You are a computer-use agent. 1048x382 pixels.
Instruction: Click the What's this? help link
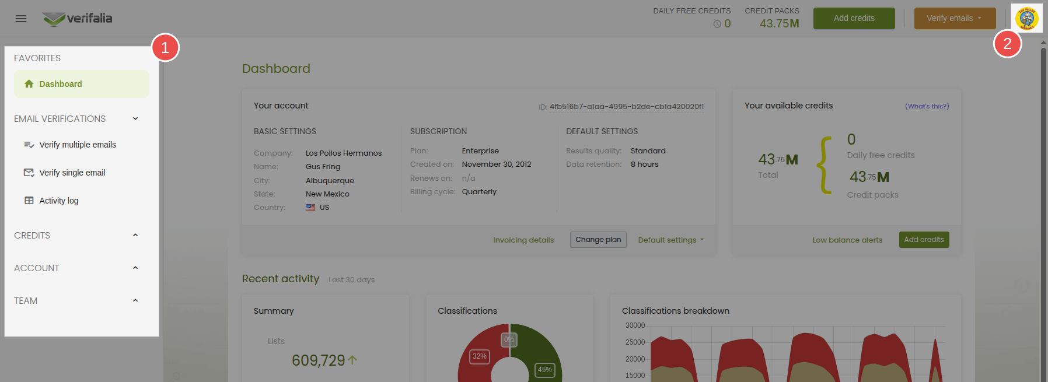tap(927, 106)
